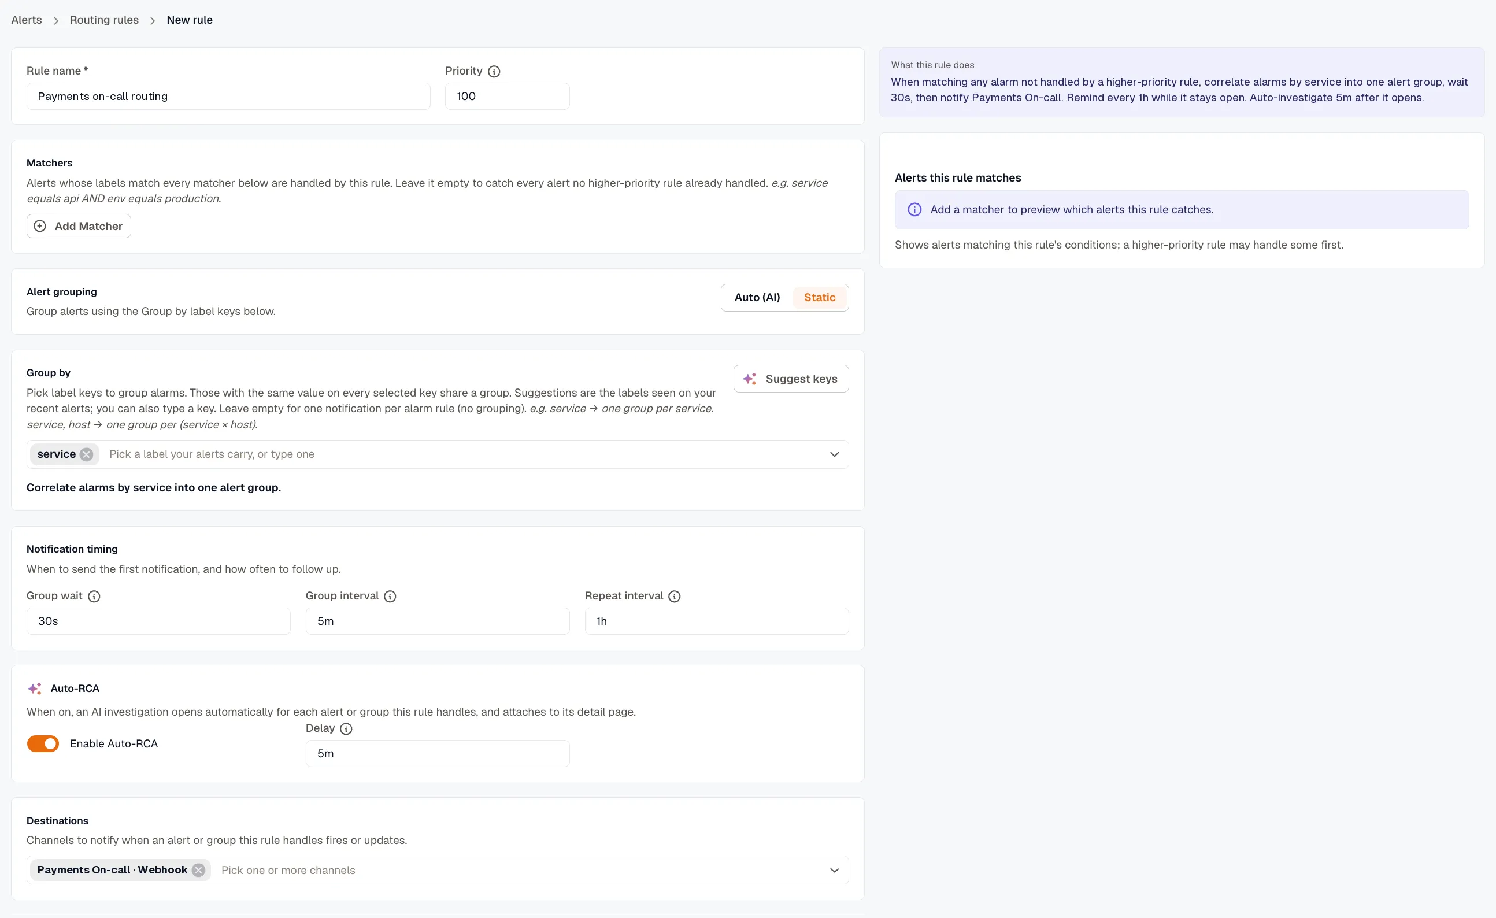Image resolution: width=1496 pixels, height=918 pixels.
Task: Click the Auto-RCA sparkle icon
Action: coord(35,688)
